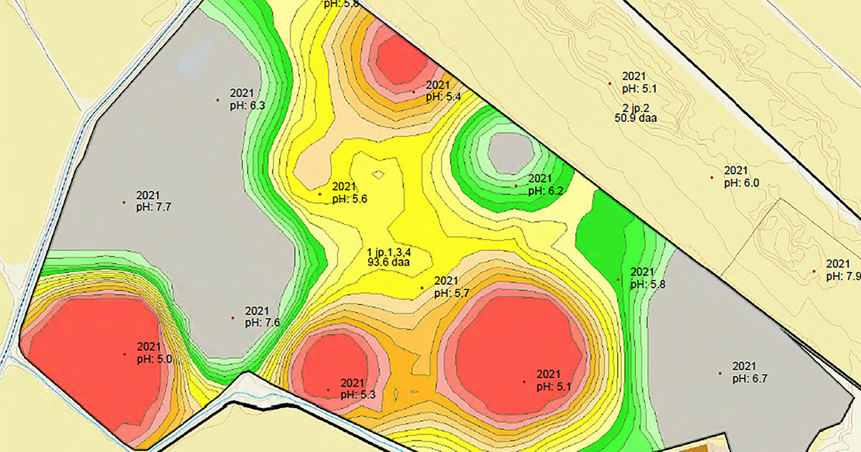Viewport: 861px width, 452px height.
Task: Select the pH 7.9 sample point
Action: [814, 271]
